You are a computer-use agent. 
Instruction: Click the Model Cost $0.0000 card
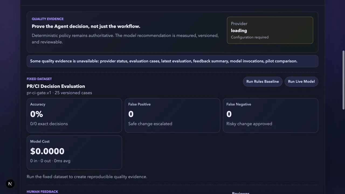pyautogui.click(x=74, y=153)
